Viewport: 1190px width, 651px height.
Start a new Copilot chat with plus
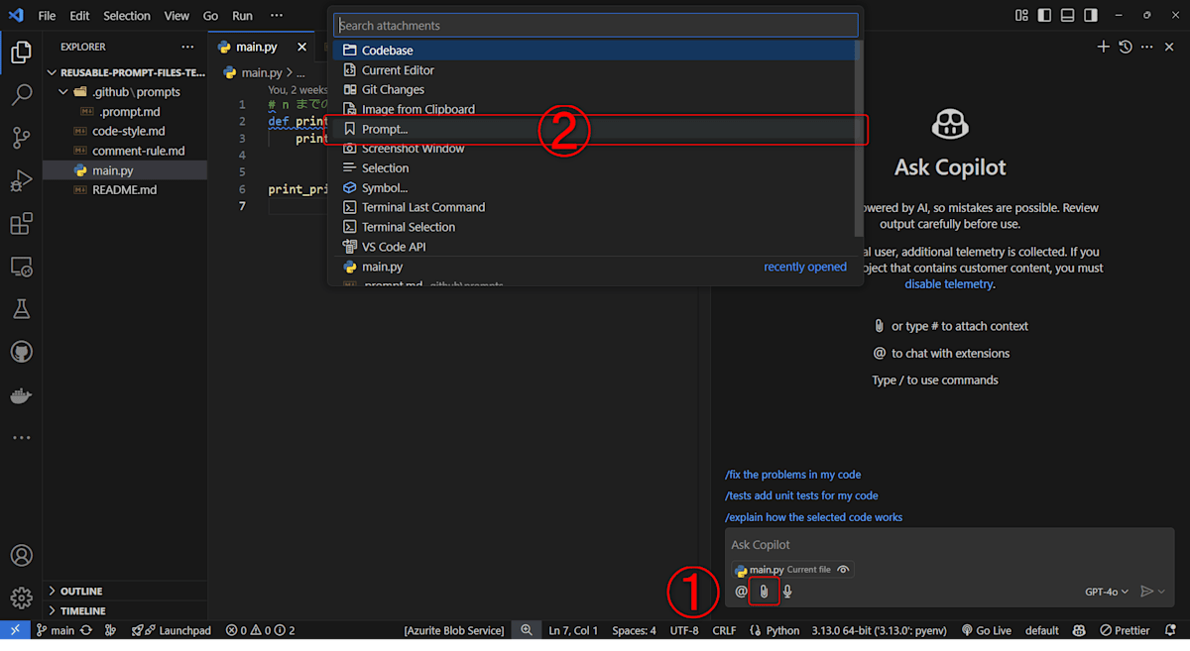1103,47
